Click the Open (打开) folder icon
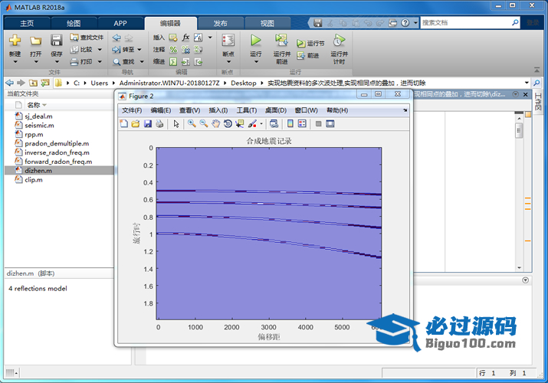Screen dimensions: 548x383 pyautogui.click(x=35, y=41)
